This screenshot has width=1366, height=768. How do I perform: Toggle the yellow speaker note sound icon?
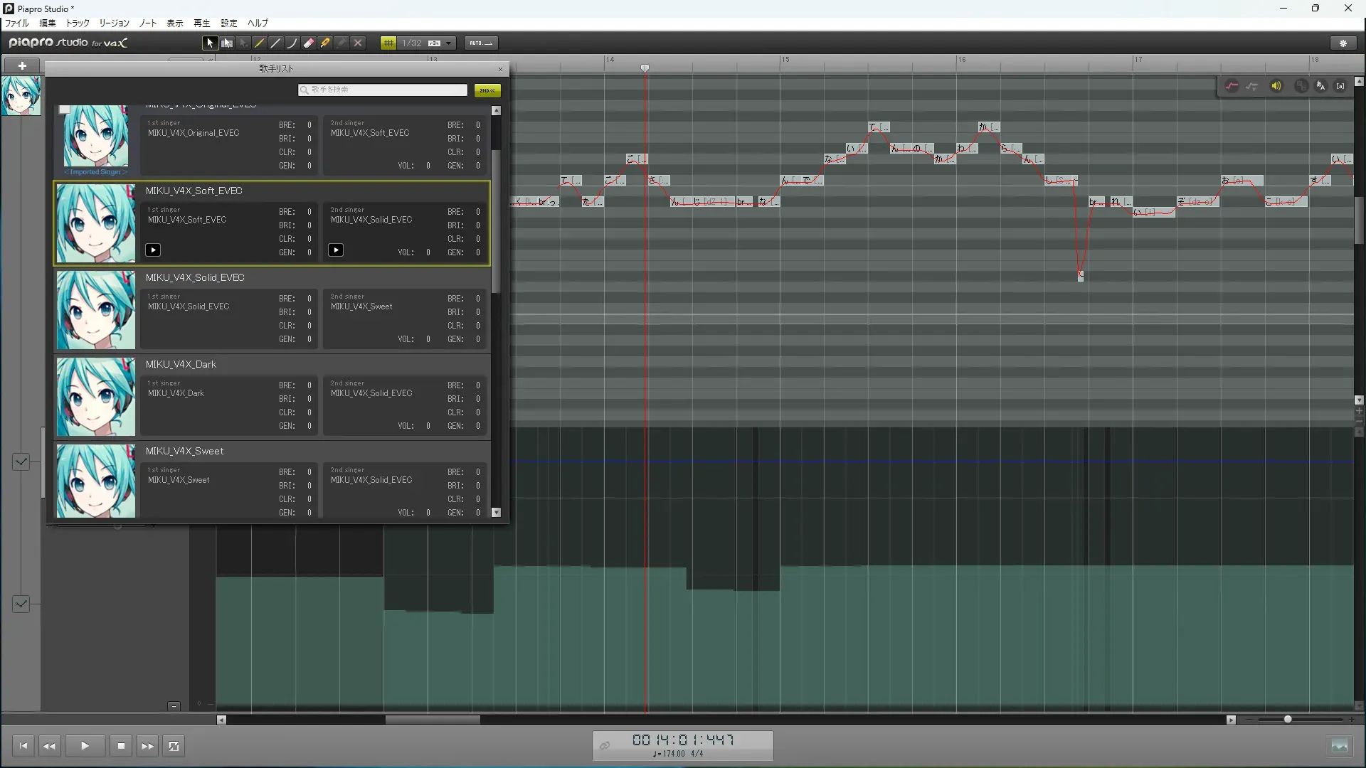point(1276,86)
